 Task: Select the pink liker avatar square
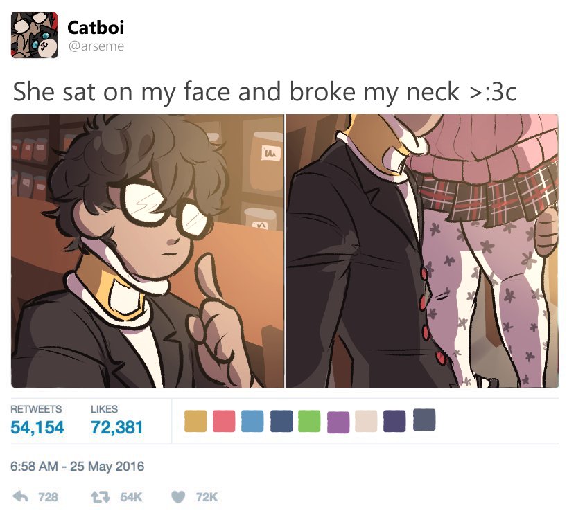point(224,421)
